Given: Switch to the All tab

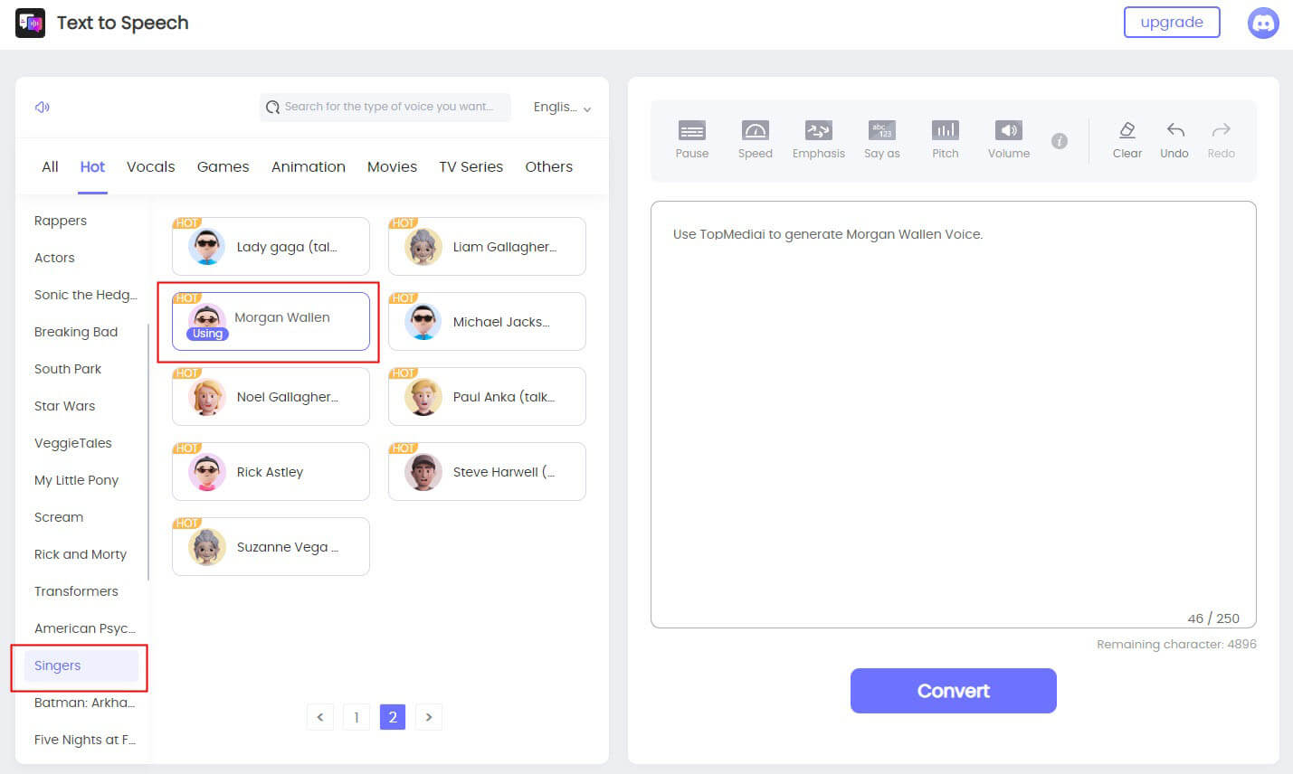Looking at the screenshot, I should [50, 166].
